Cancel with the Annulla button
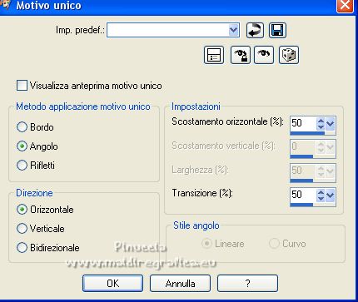The height and width of the screenshot is (302, 358). pyautogui.click(x=180, y=283)
